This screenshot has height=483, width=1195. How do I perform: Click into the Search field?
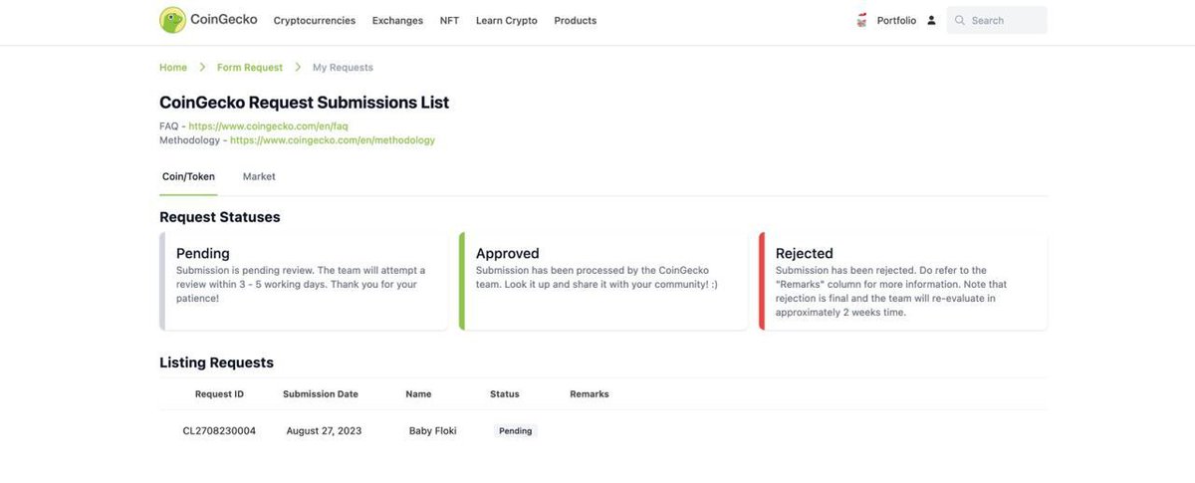[x=997, y=20]
